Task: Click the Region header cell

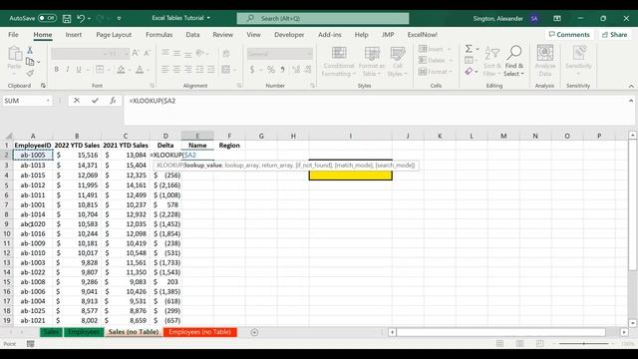Action: tap(229, 146)
